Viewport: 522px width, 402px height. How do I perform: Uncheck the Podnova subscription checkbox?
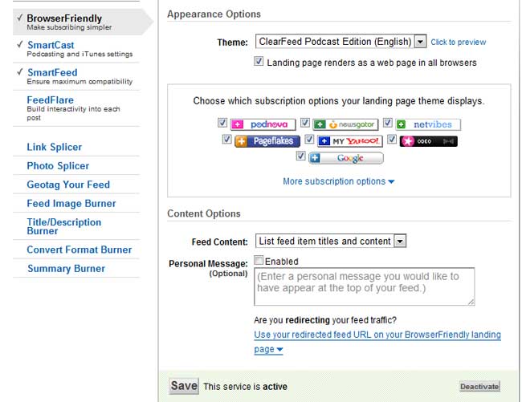click(x=222, y=124)
